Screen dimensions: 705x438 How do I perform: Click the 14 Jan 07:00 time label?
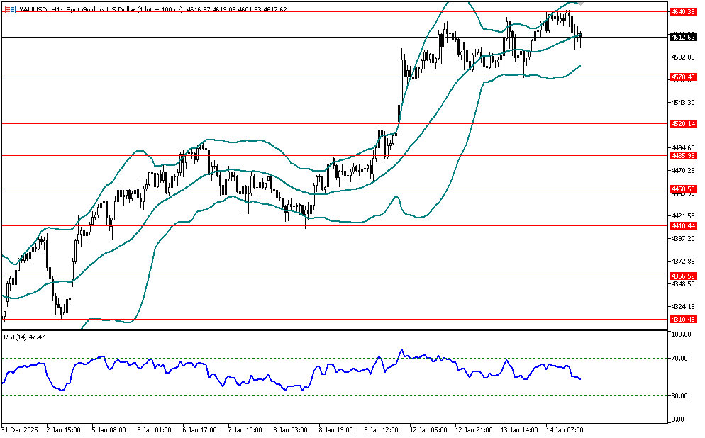565,429
